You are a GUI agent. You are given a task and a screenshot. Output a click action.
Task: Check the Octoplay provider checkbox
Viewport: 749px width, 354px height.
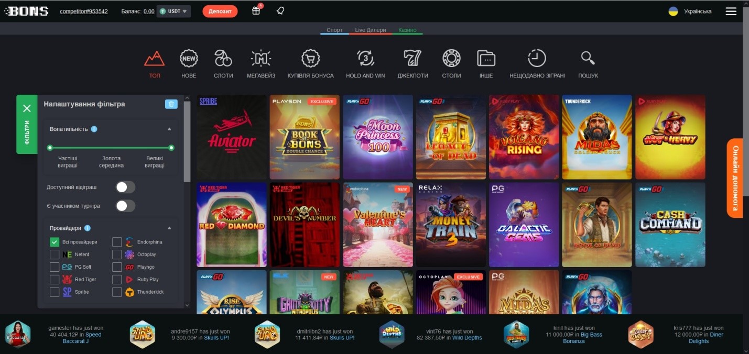click(117, 255)
